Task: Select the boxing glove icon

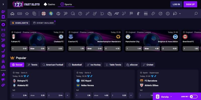Action: point(153,13)
